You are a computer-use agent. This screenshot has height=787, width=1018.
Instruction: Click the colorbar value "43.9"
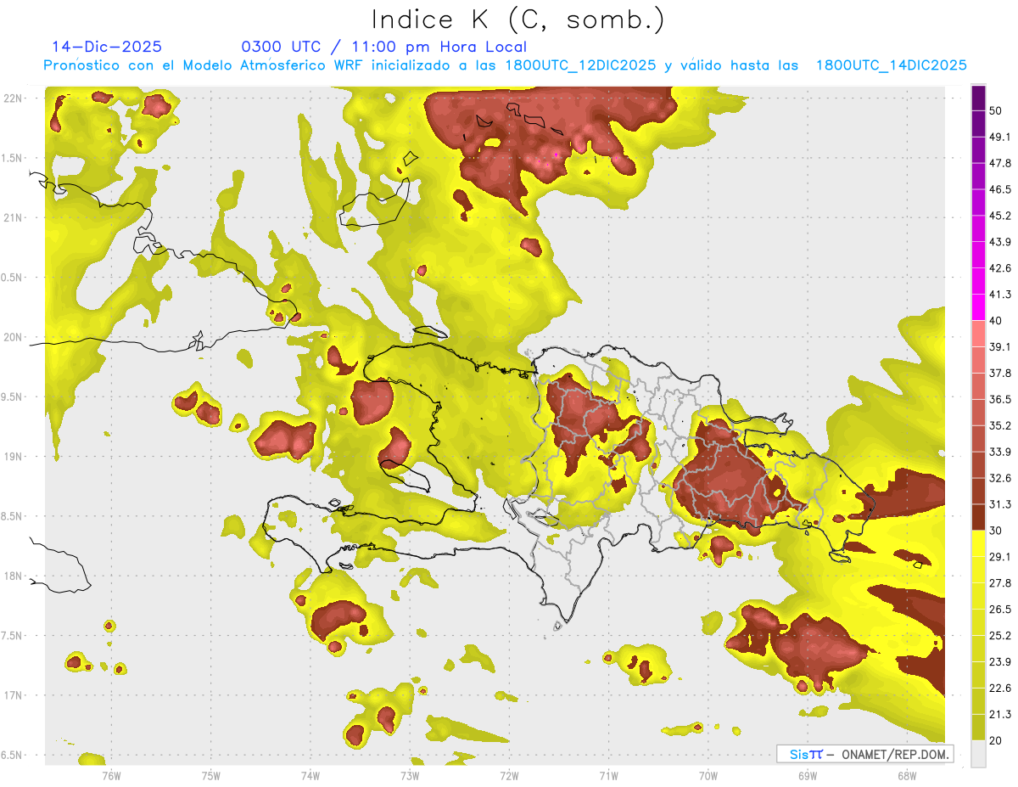pyautogui.click(x=1000, y=242)
